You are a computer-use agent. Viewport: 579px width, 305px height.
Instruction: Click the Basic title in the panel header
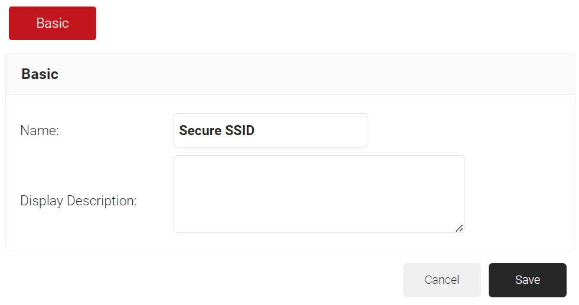(40, 74)
